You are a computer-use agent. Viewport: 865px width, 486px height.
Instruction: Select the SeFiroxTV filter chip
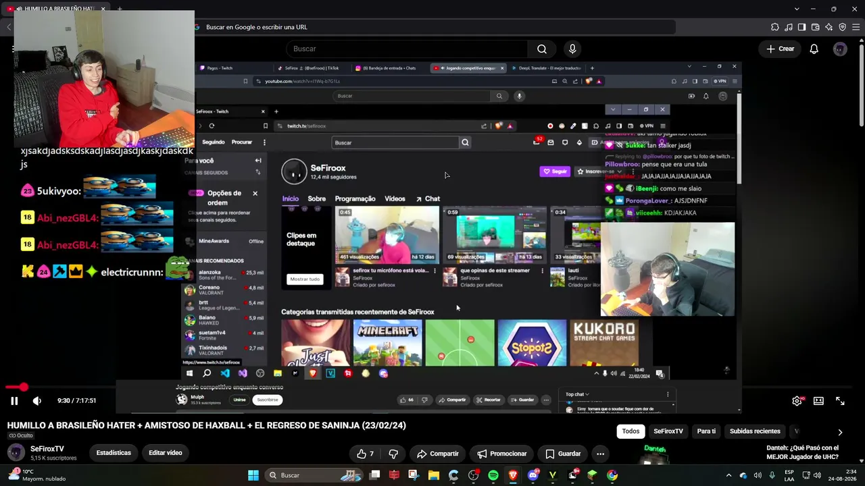coord(668,431)
